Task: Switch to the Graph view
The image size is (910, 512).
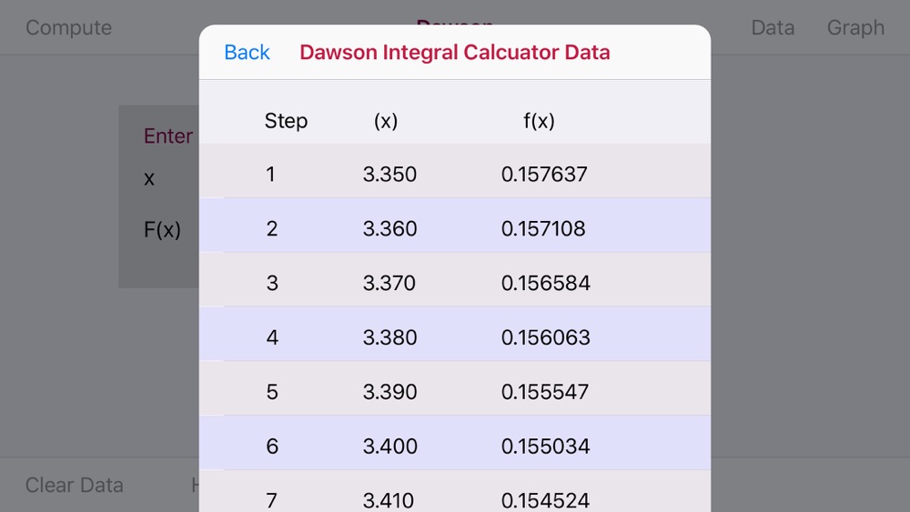Action: [x=855, y=27]
